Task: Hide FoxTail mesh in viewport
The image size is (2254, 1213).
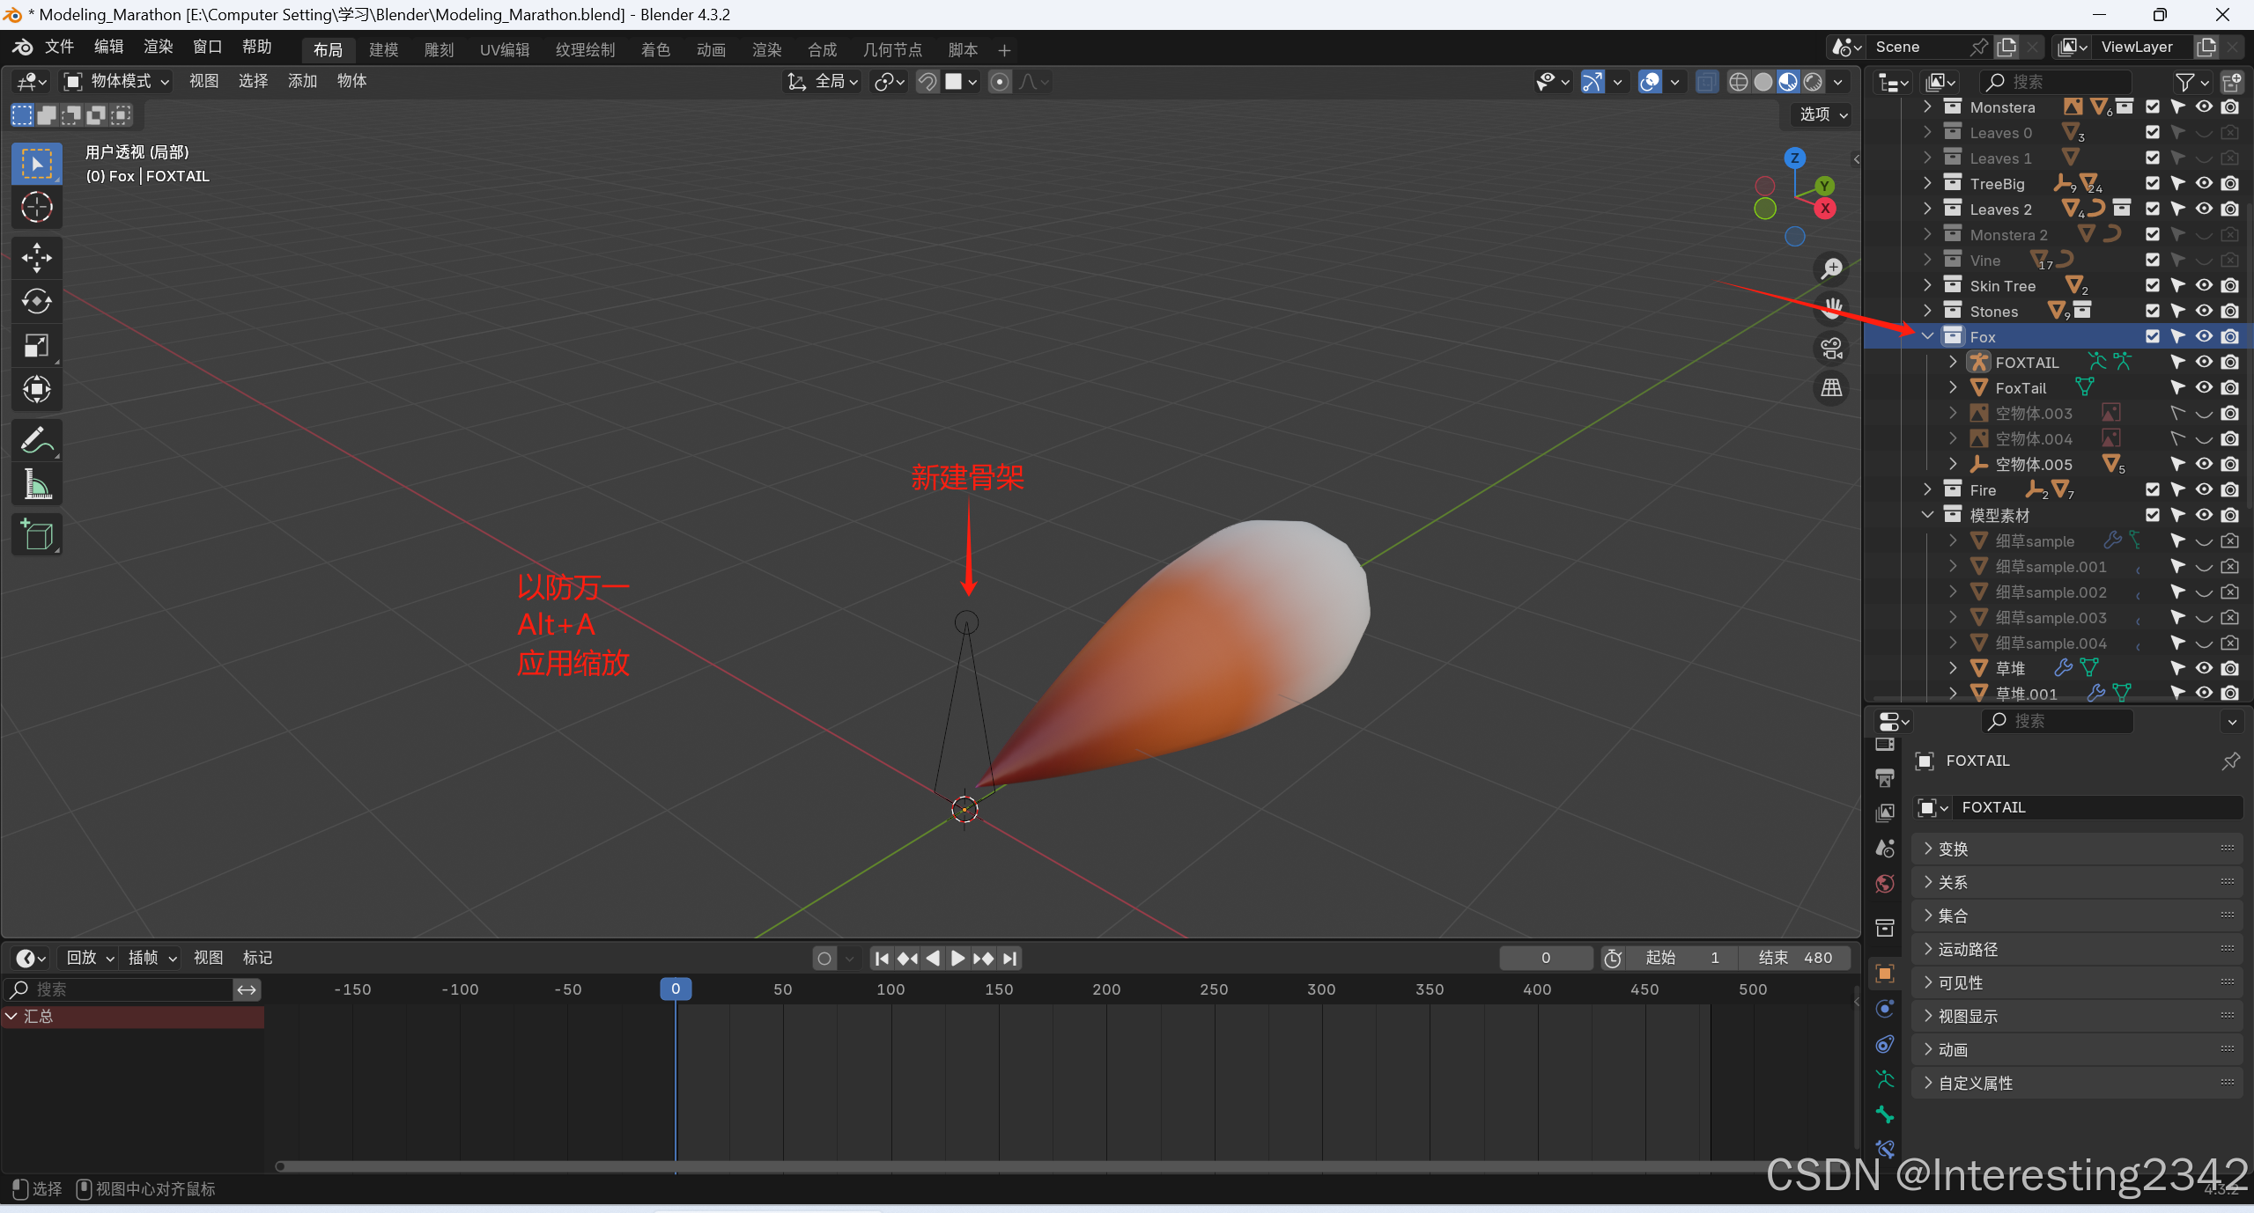Action: click(x=2204, y=387)
